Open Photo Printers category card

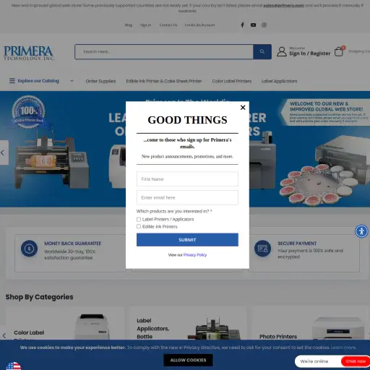[311, 323]
